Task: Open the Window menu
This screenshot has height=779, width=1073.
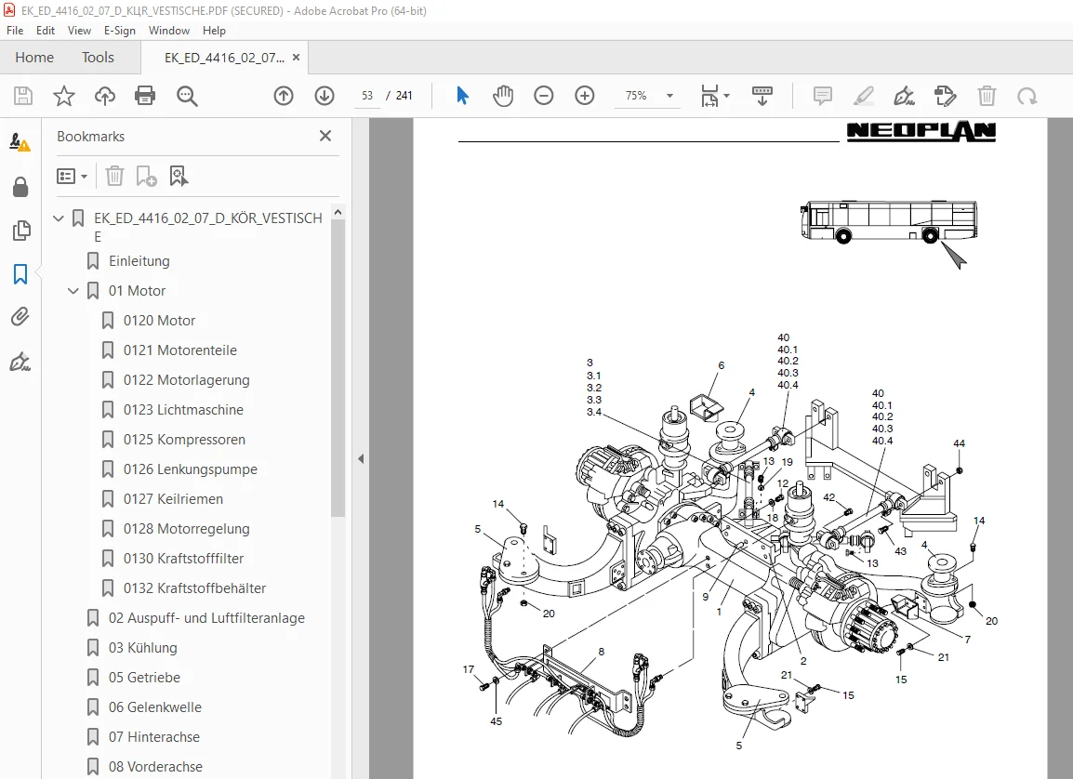Action: tap(169, 31)
